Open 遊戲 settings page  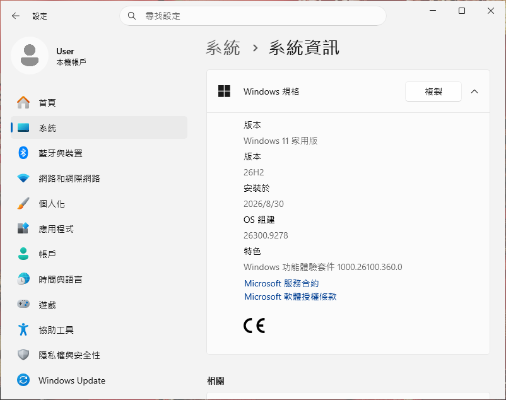point(99,304)
